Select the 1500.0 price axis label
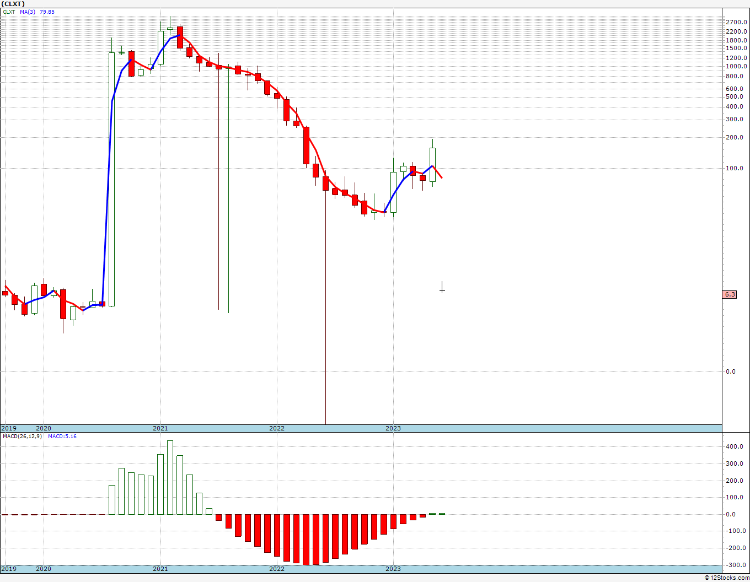The height and width of the screenshot is (582, 750). (x=737, y=49)
